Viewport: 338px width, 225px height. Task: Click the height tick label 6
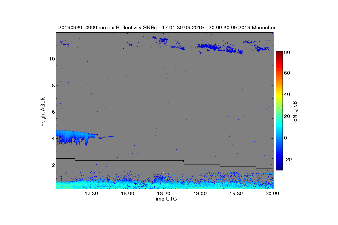53,112
